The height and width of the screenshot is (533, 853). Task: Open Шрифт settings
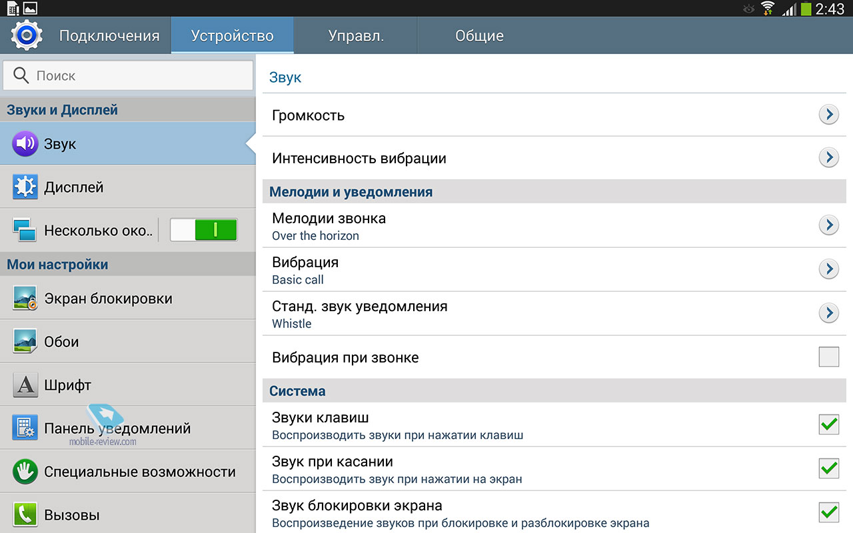pyautogui.click(x=127, y=384)
